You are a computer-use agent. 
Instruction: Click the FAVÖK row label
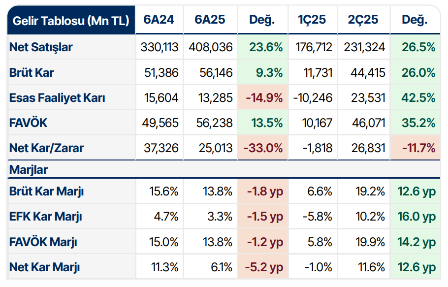coord(29,123)
